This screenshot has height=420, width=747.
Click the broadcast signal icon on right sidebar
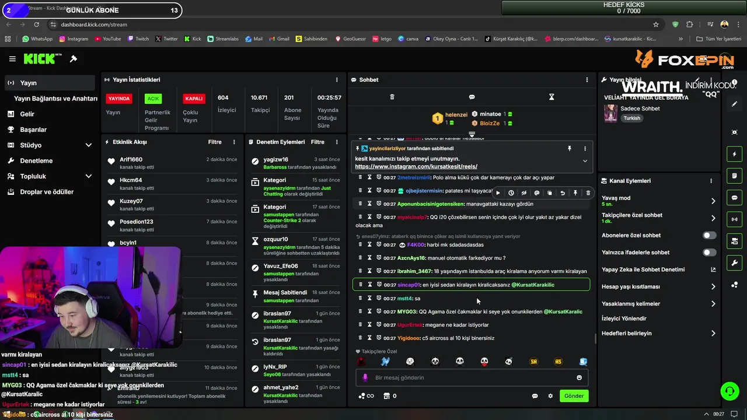[735, 219]
